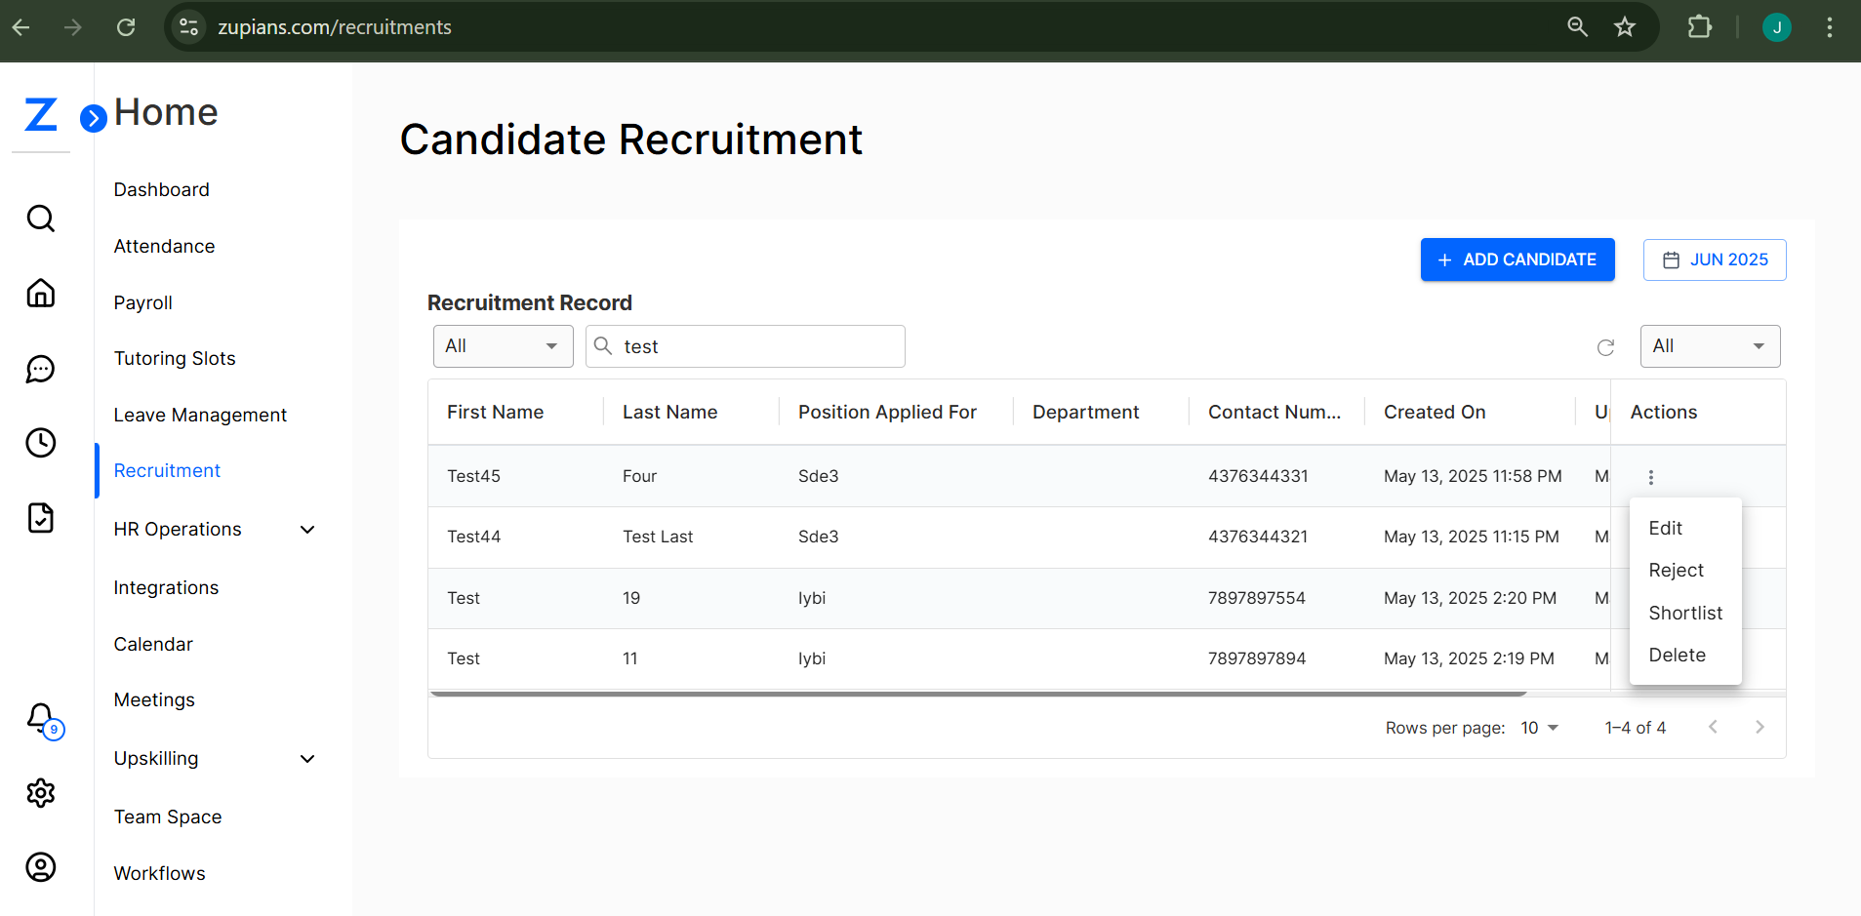Click the ADD CANDIDATE button

(x=1517, y=259)
